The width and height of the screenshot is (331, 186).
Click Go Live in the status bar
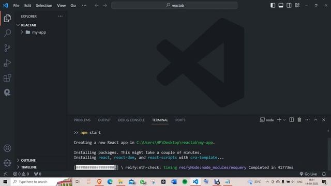[x=308, y=174]
